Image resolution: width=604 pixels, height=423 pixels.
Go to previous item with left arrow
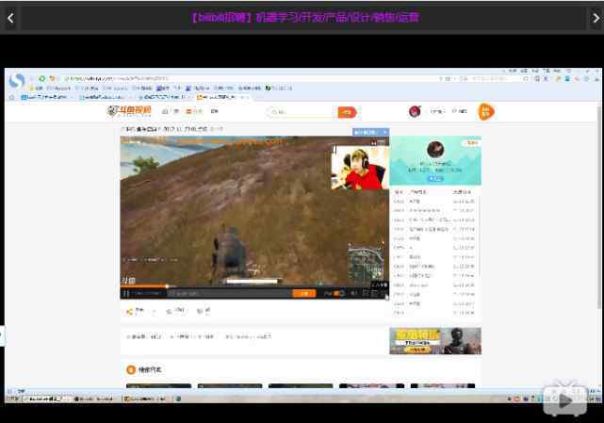click(x=10, y=18)
